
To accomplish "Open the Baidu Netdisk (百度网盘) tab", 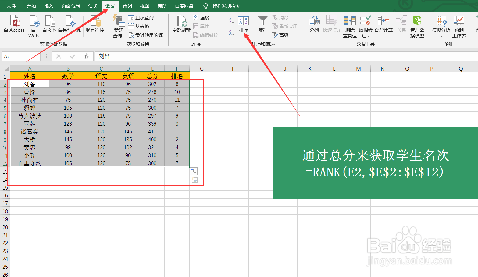I will point(184,6).
